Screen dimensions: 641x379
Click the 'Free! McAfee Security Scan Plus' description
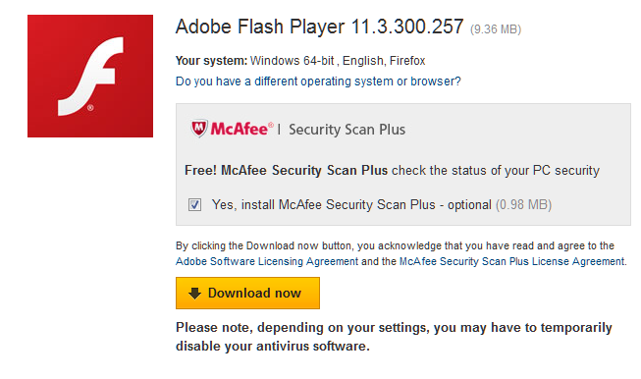coord(392,170)
